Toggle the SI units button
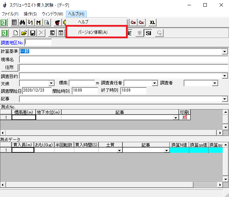 click(148, 33)
